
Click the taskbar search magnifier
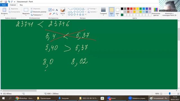coord(10,98)
